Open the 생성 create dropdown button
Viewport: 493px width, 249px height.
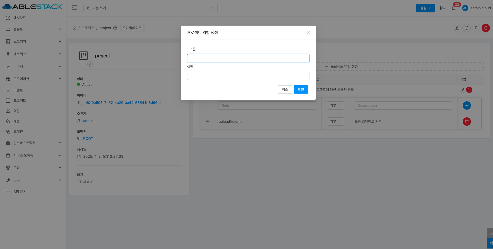(425, 8)
